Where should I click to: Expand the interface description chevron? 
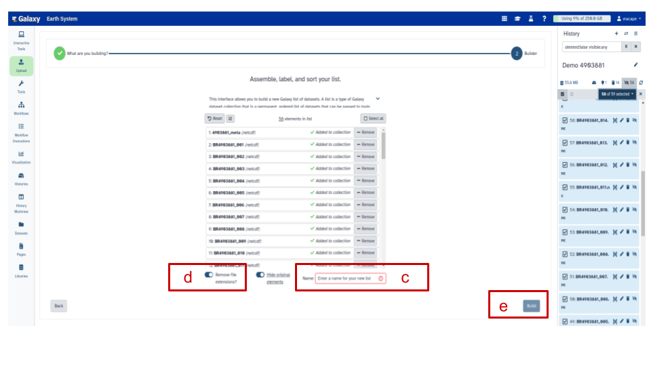click(x=378, y=98)
